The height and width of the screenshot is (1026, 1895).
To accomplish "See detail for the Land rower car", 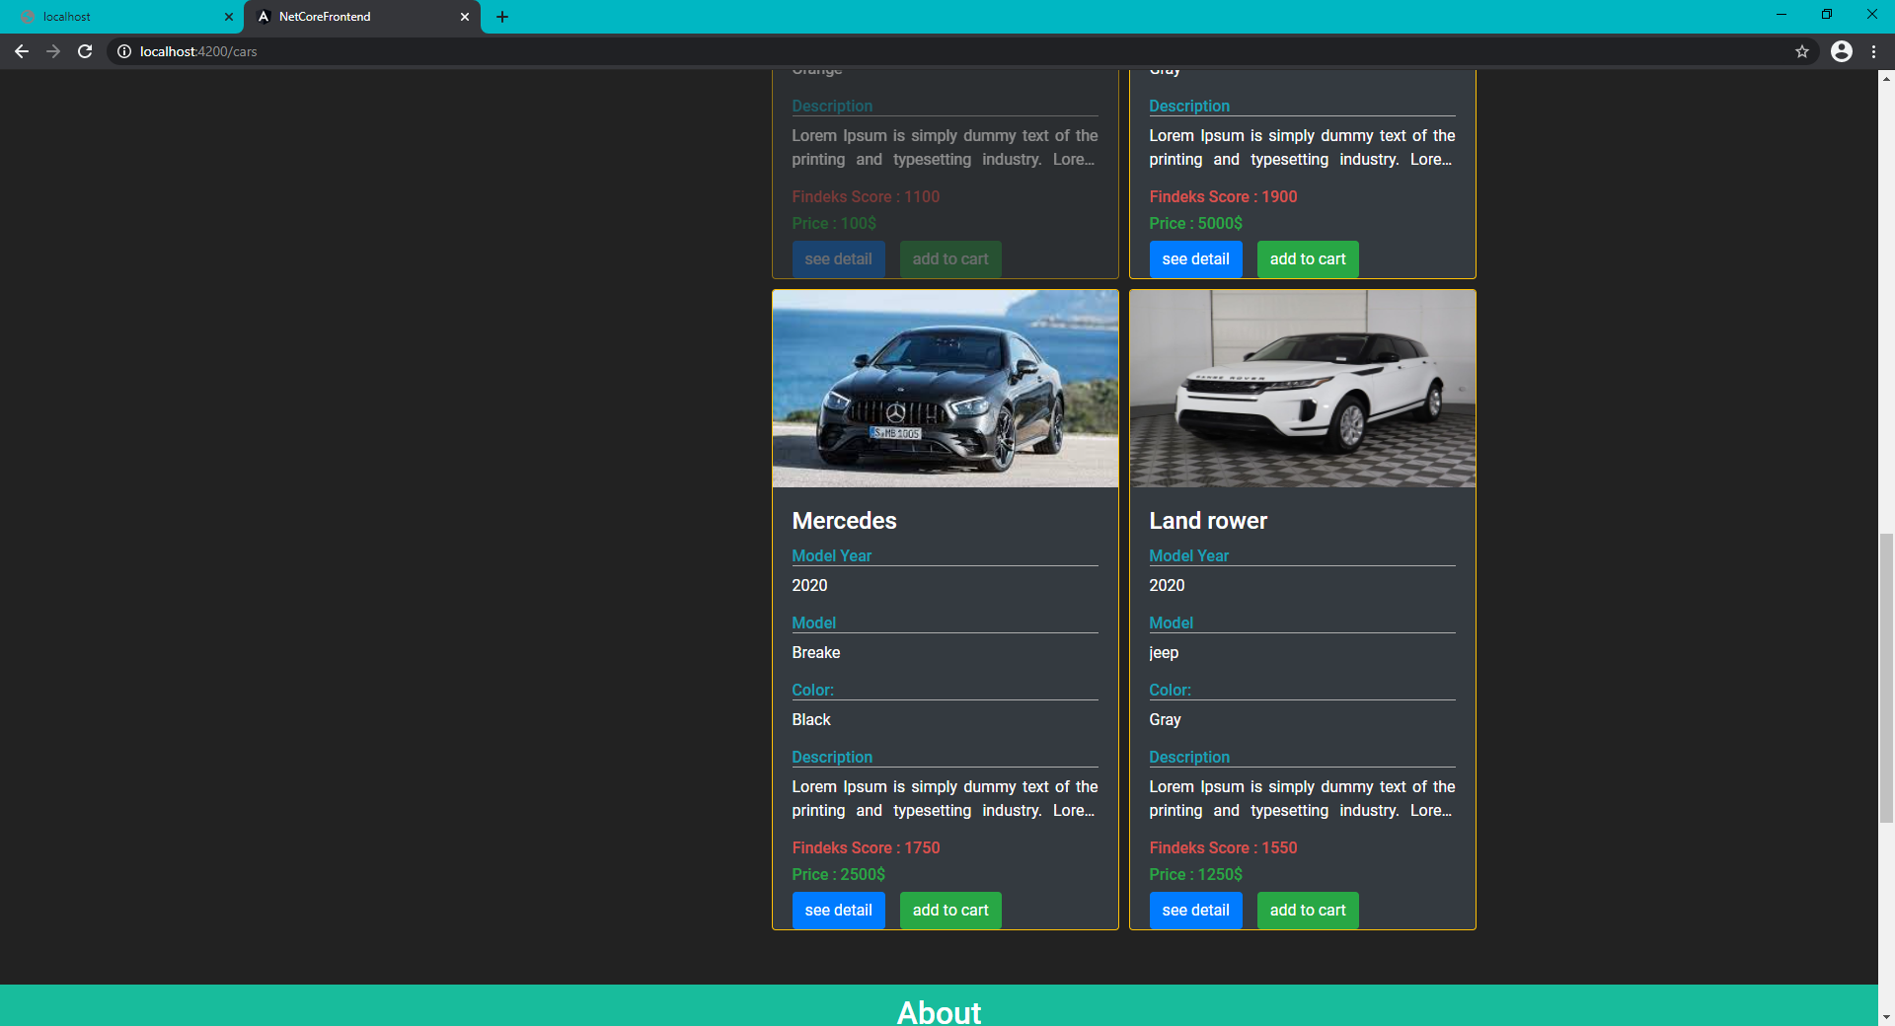I will (1195, 911).
